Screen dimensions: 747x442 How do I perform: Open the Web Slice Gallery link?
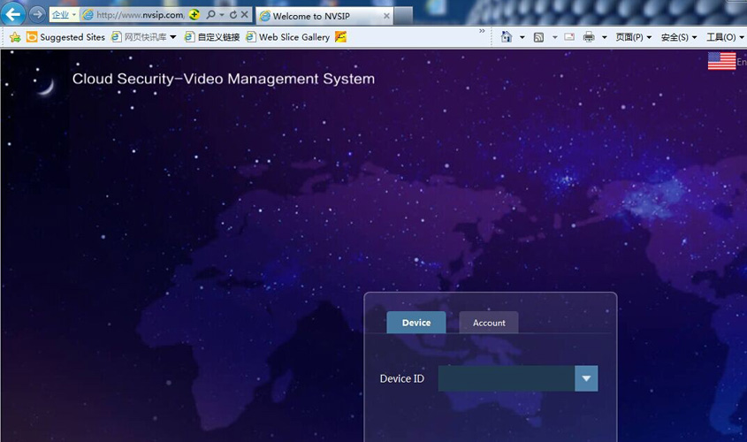click(288, 37)
